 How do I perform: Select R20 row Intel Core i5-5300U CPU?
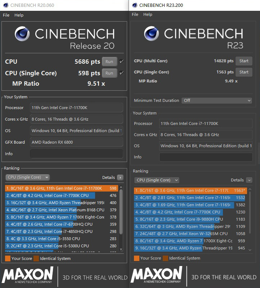point(62,246)
